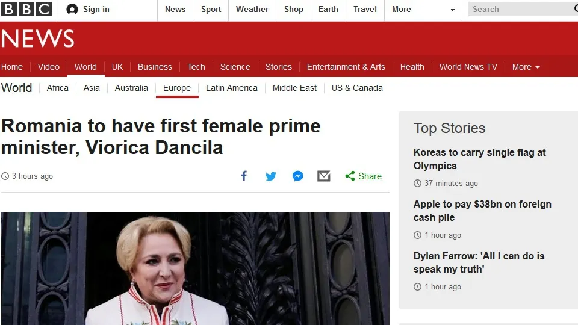Select Europe sub-section

(x=177, y=88)
